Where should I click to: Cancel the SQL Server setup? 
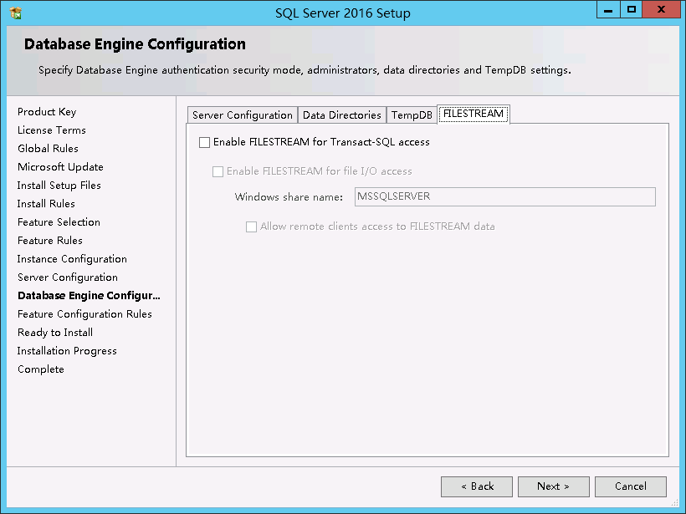[x=631, y=486]
